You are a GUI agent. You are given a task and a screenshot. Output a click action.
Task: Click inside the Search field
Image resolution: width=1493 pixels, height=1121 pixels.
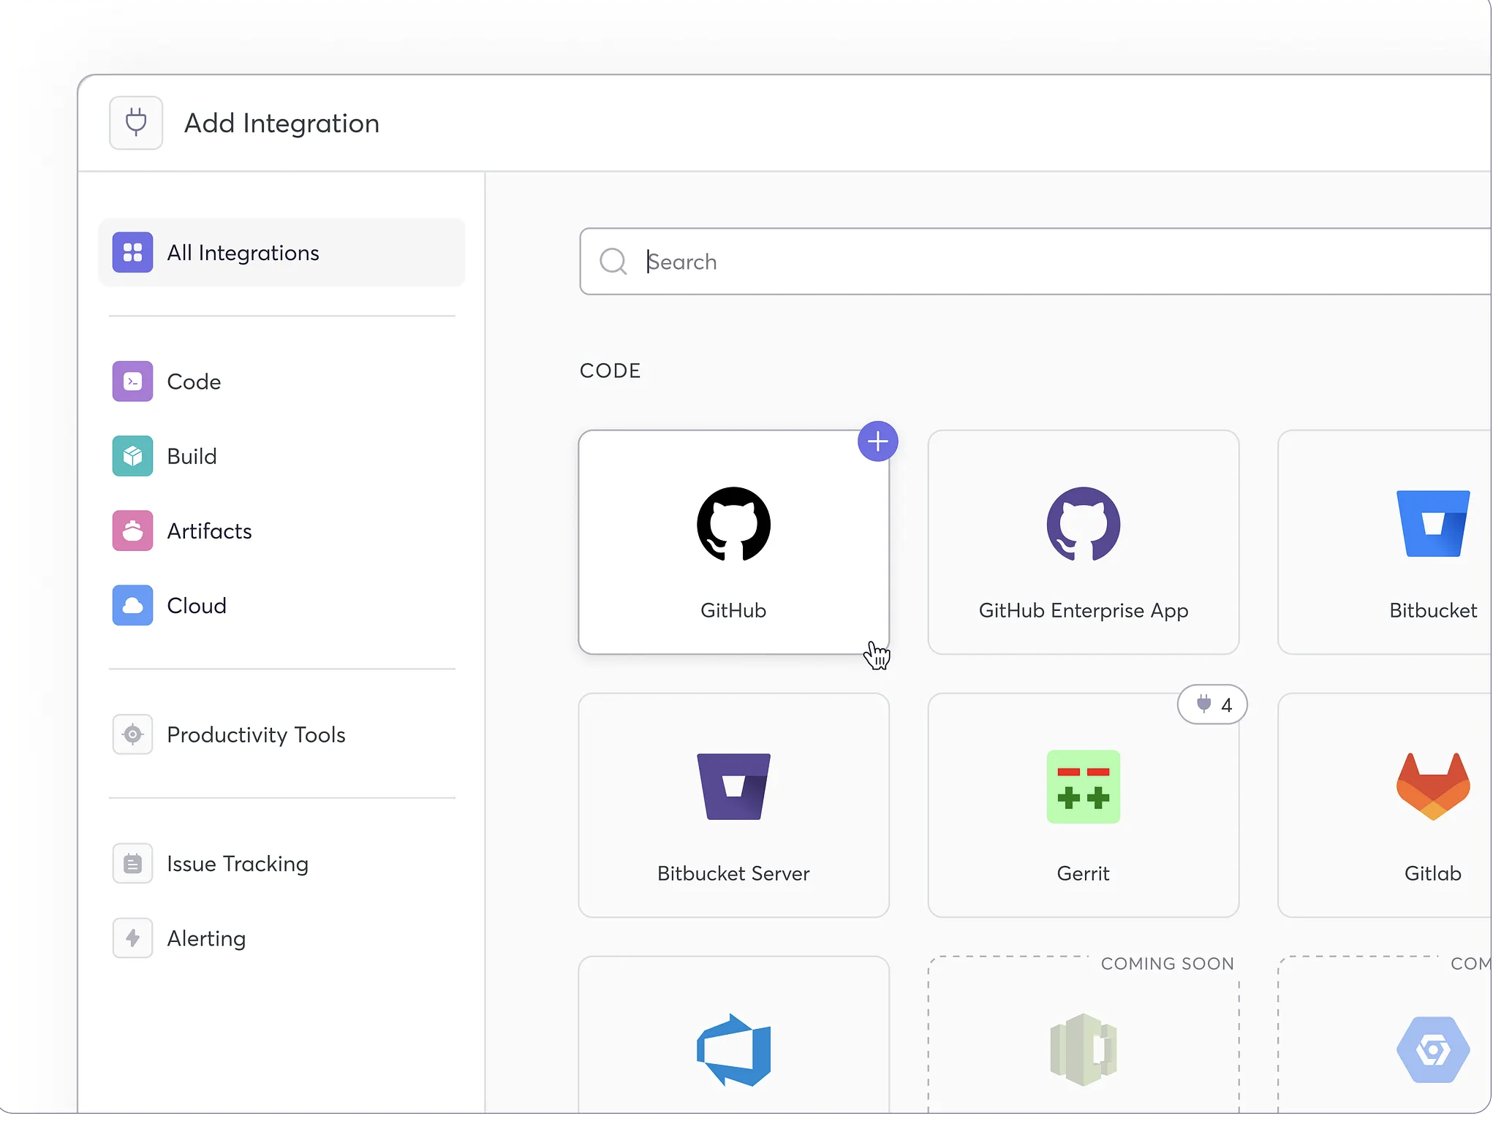pyautogui.click(x=877, y=262)
